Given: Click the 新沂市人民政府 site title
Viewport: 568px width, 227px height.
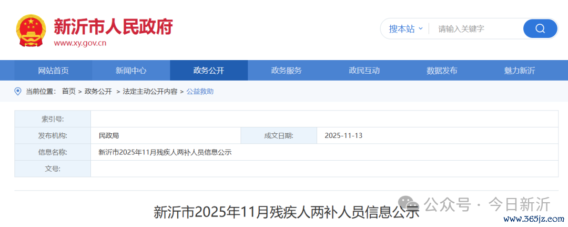Looking at the screenshot, I should (113, 26).
